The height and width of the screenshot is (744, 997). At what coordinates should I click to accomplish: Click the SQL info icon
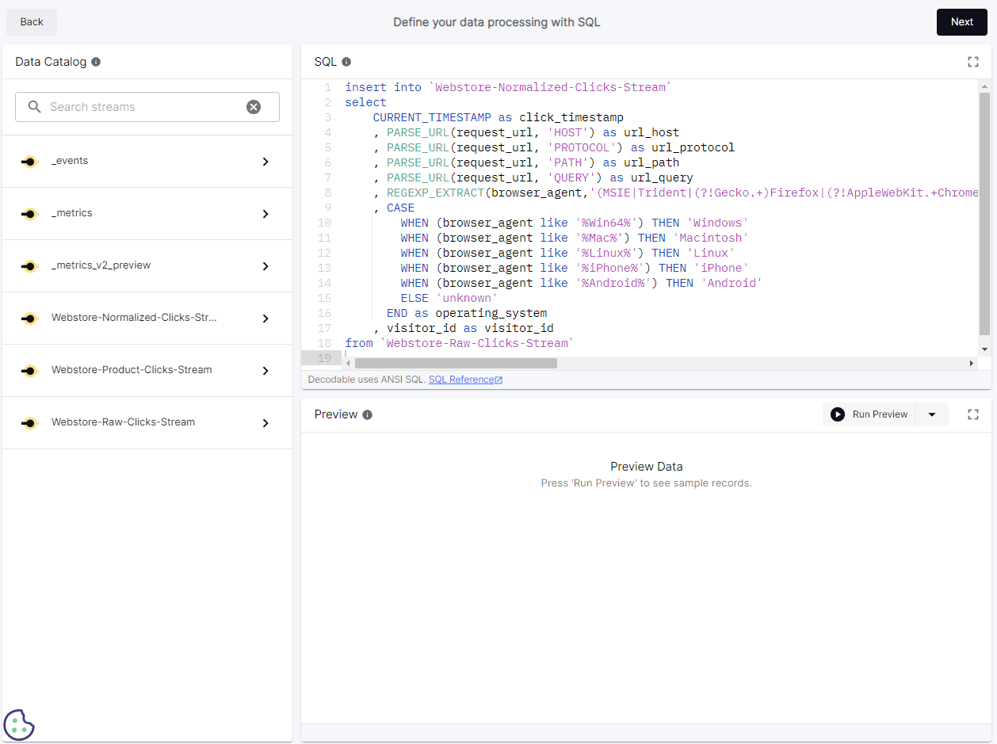[346, 62]
